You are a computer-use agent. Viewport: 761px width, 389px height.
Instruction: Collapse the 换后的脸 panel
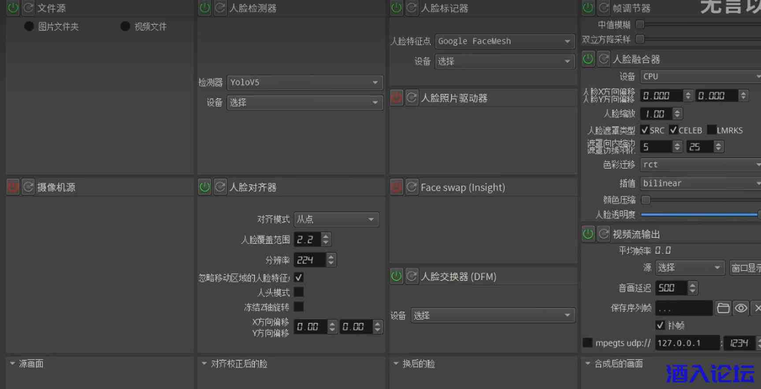click(396, 363)
